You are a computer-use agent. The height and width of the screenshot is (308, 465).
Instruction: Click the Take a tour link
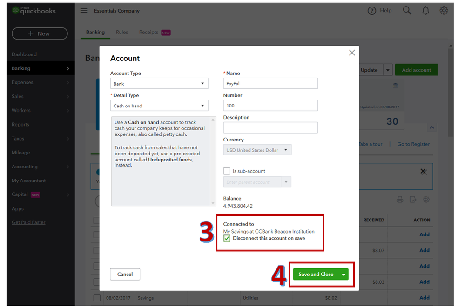pos(371,144)
